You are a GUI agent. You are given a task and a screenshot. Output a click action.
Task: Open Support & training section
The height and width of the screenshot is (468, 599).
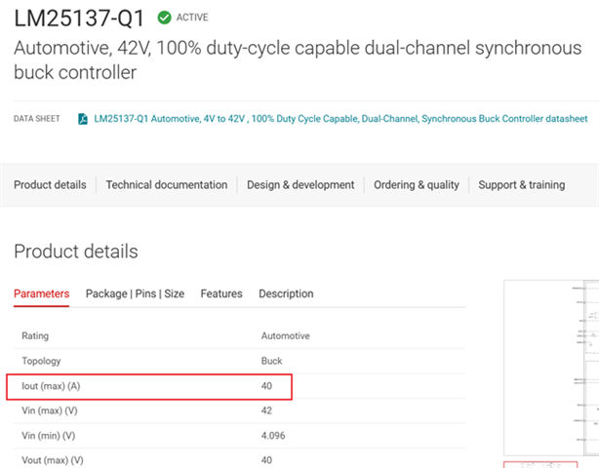522,184
